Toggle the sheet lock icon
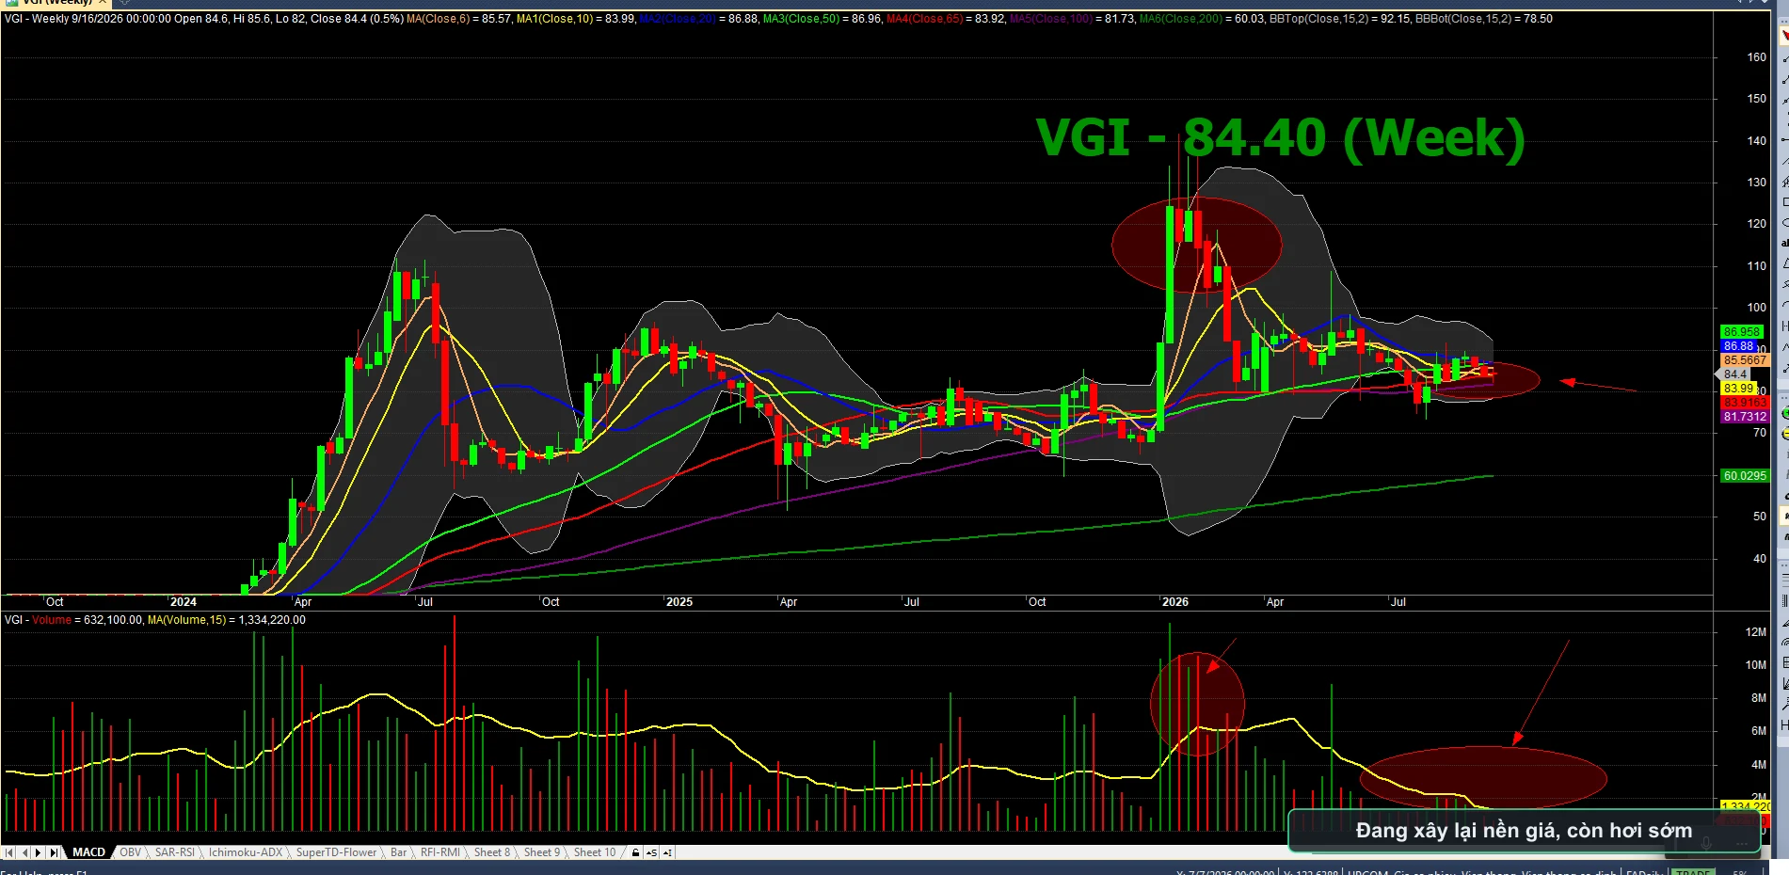 (x=636, y=852)
